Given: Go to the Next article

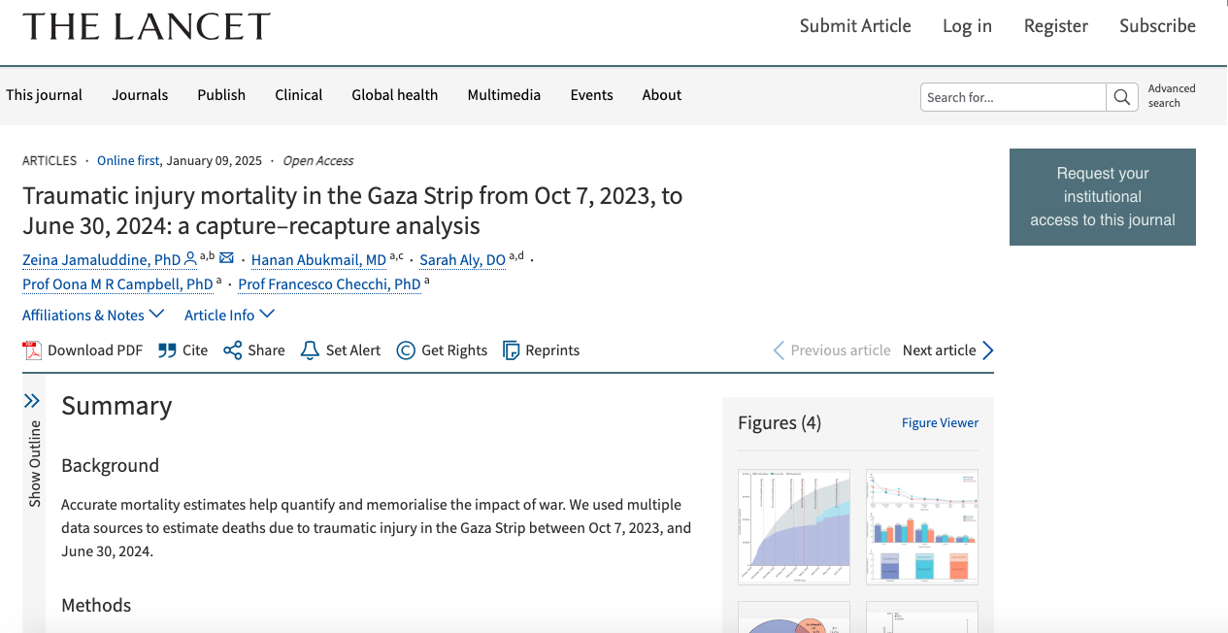Looking at the screenshot, I should (x=947, y=350).
